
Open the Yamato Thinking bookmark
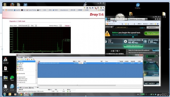coord(31,10)
